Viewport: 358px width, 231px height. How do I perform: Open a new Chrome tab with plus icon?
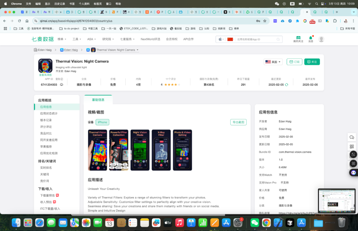click(x=337, y=12)
